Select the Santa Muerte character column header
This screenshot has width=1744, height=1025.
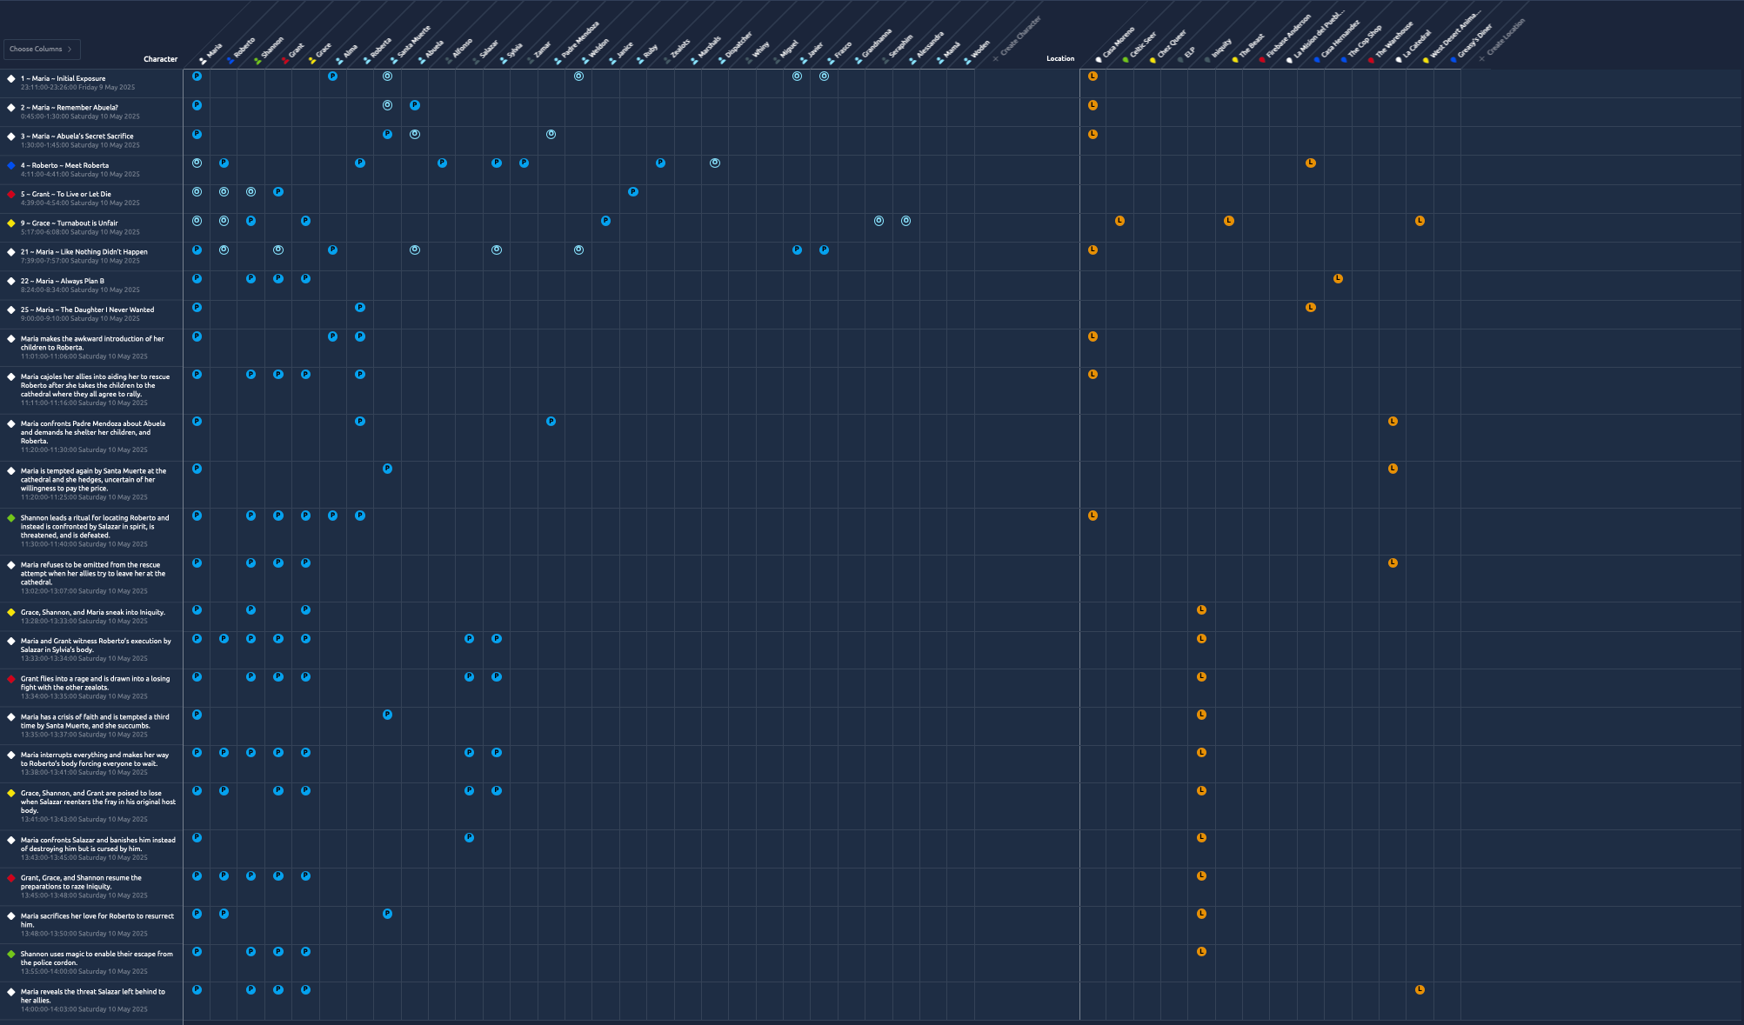pyautogui.click(x=411, y=43)
